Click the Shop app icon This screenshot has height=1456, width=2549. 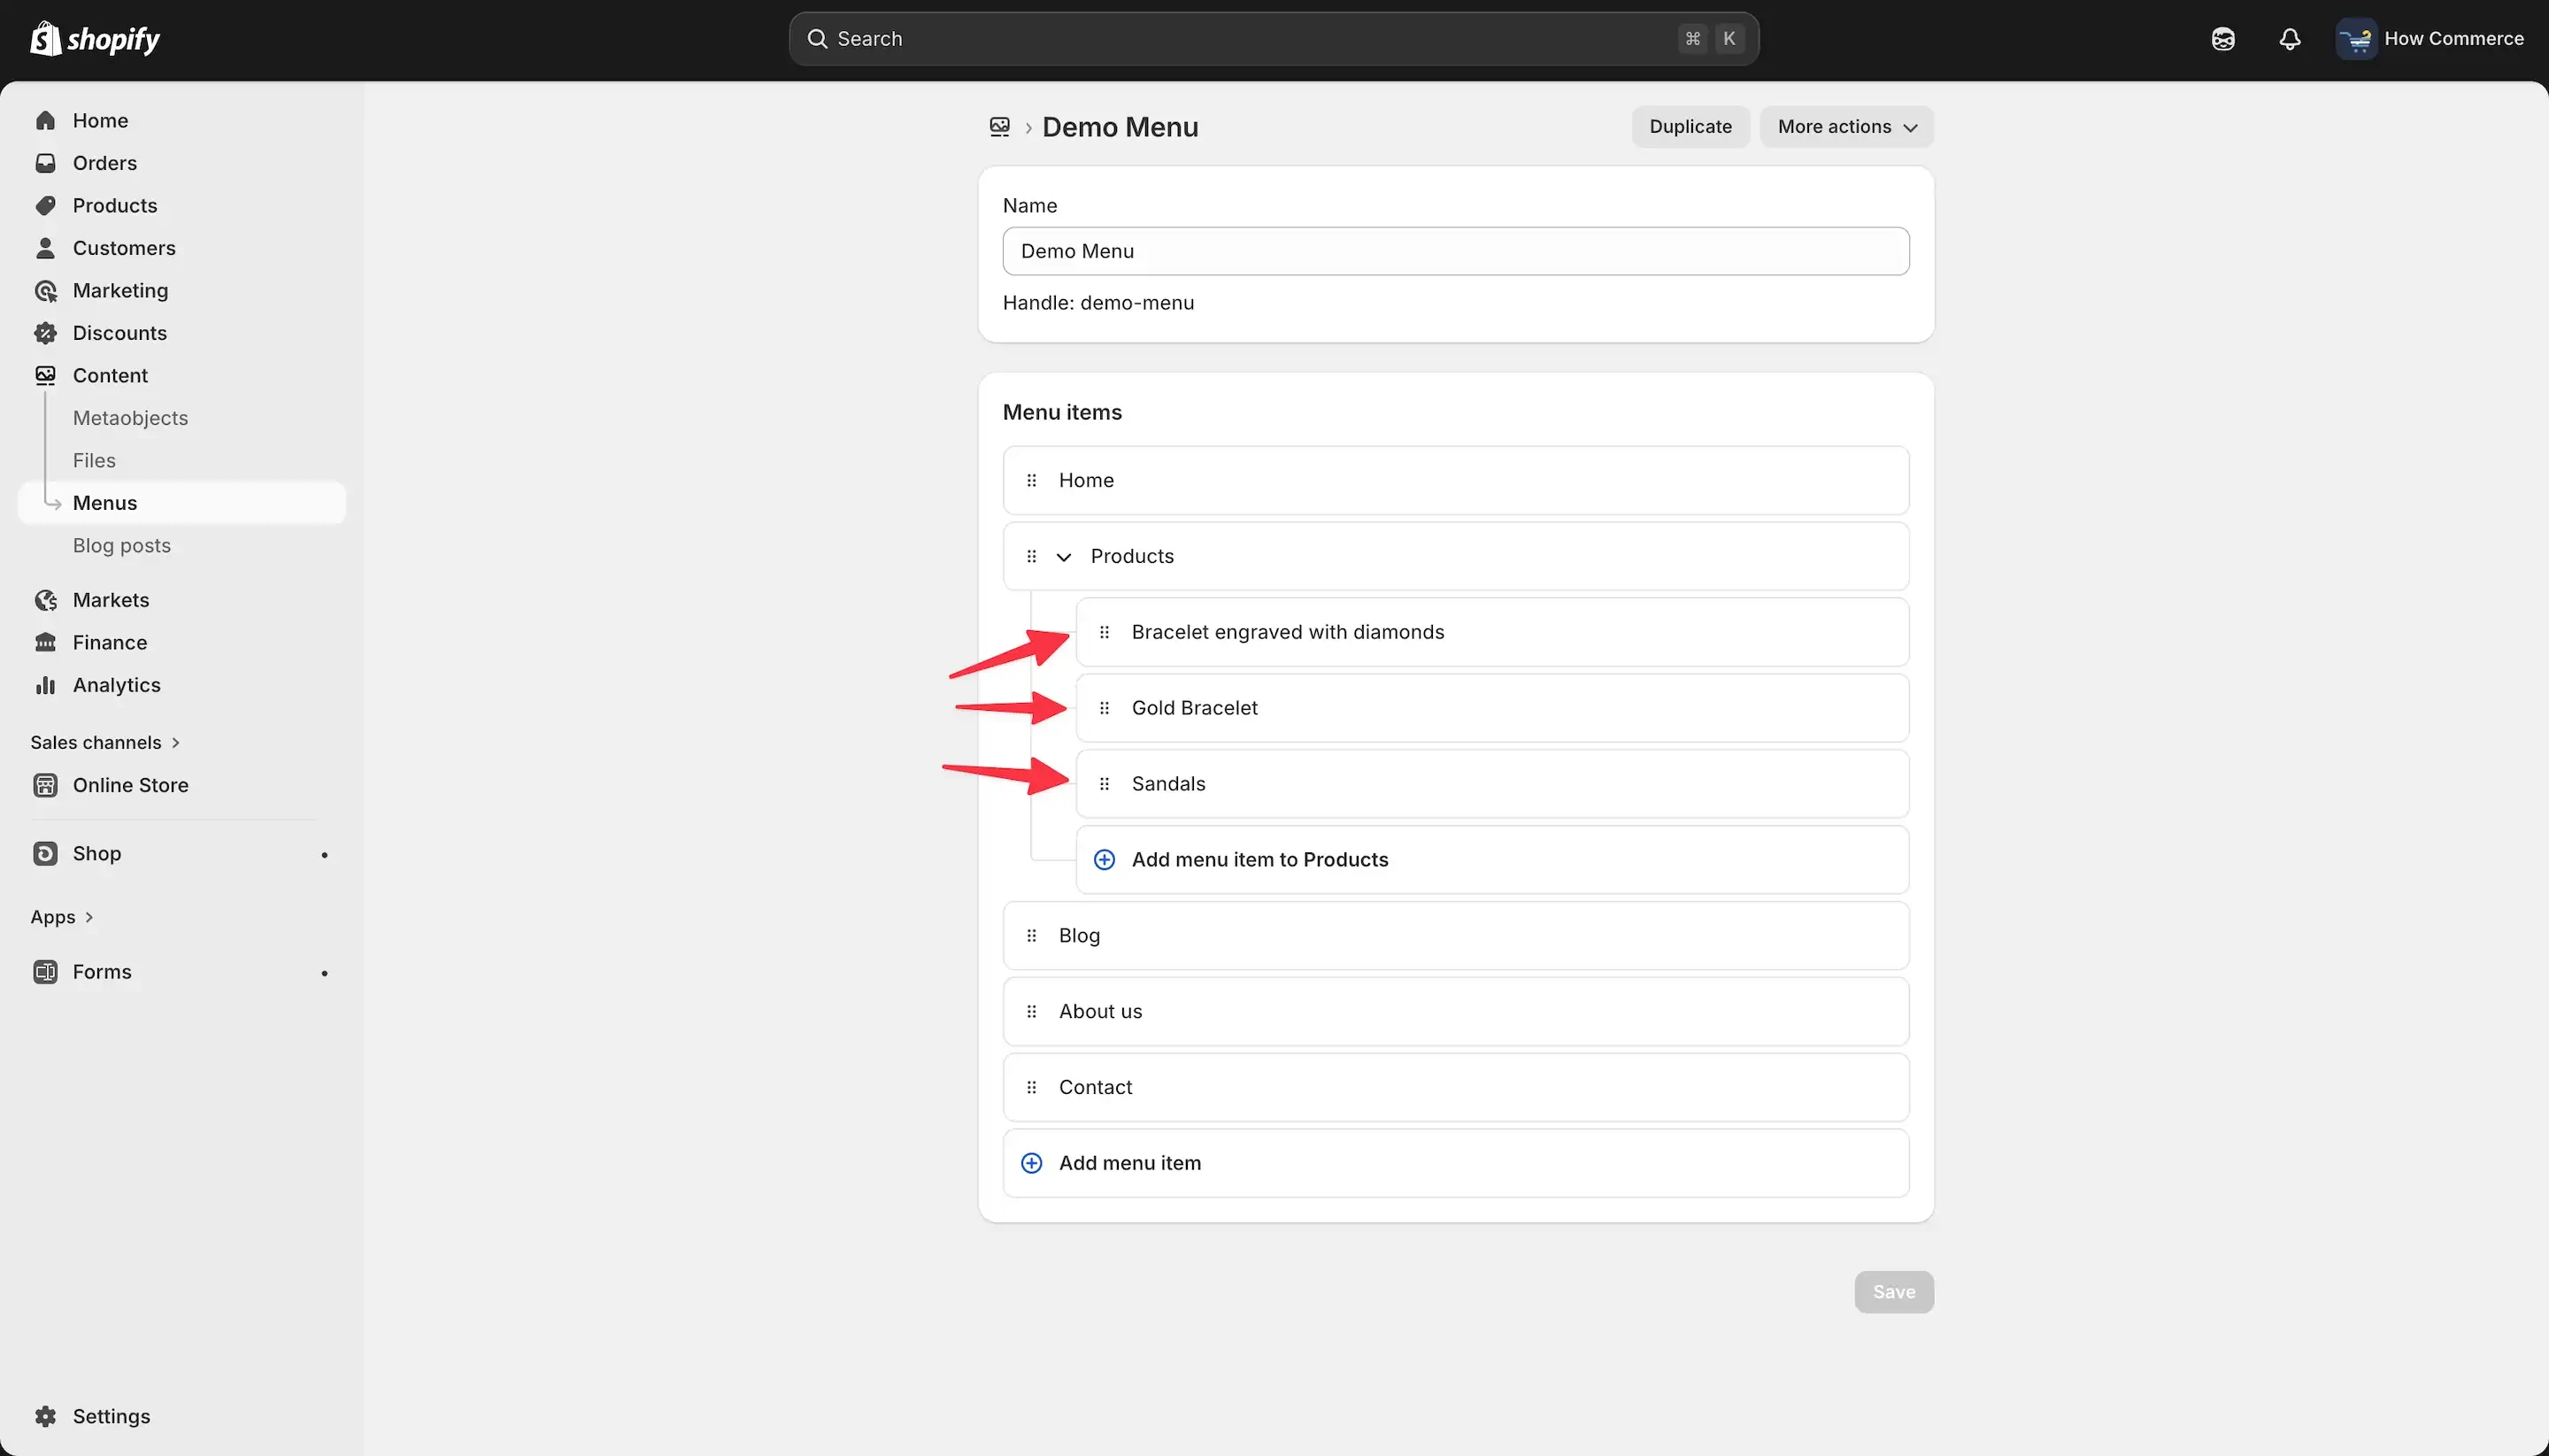(45, 853)
